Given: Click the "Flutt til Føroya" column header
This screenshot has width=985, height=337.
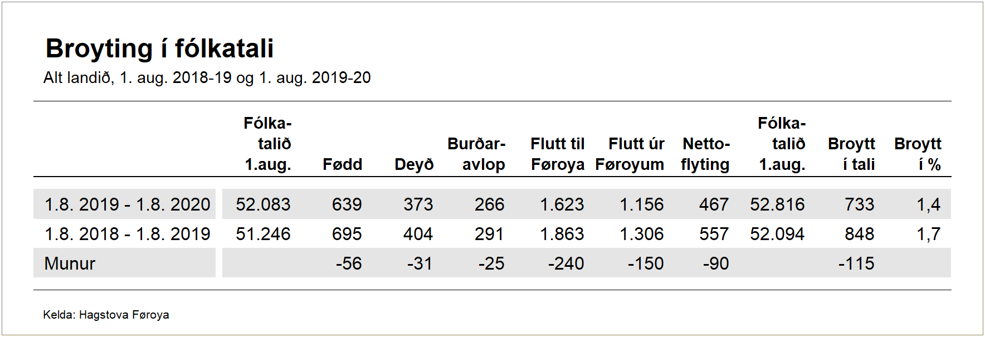Looking at the screenshot, I should coord(557,154).
